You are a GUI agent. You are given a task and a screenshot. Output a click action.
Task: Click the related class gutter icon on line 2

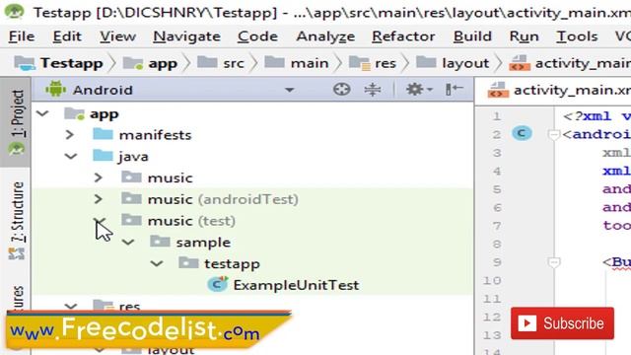coord(522,133)
